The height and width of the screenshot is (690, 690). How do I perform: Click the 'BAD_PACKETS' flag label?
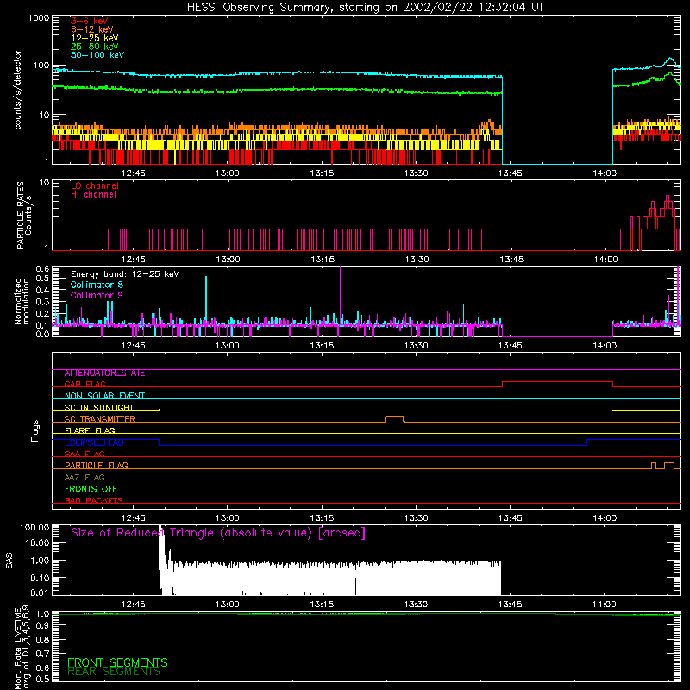[x=94, y=500]
